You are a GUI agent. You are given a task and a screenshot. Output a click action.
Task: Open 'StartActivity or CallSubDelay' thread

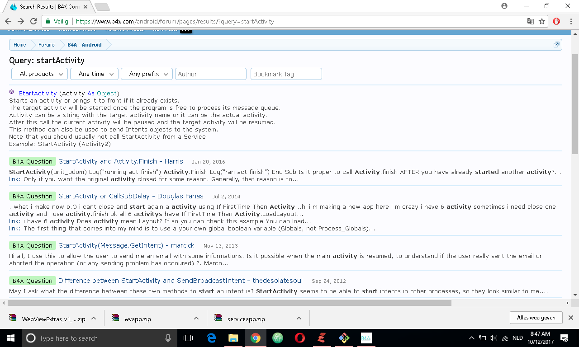131,196
